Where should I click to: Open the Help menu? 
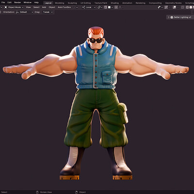coord(36,2)
